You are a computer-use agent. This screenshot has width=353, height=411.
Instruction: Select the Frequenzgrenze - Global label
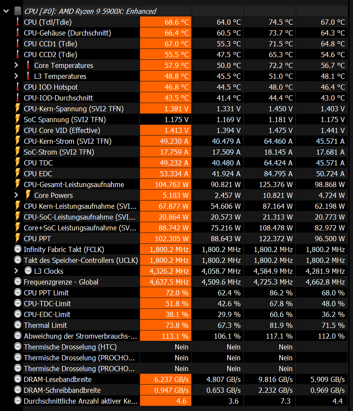(61, 282)
